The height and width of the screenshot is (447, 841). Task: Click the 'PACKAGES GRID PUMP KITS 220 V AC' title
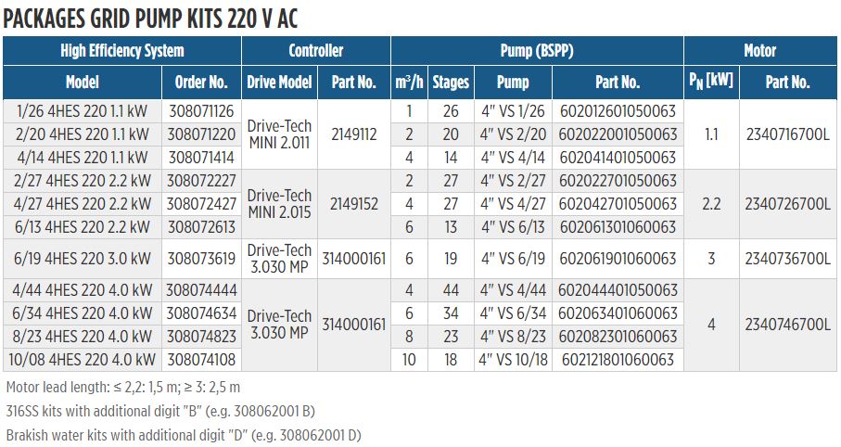coord(150,18)
